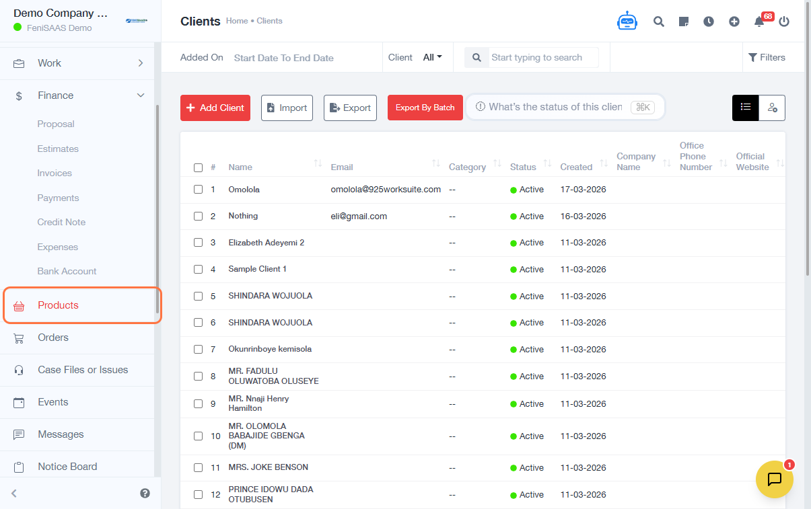This screenshot has width=811, height=509.
Task: Open the sticky notes icon
Action: click(684, 22)
